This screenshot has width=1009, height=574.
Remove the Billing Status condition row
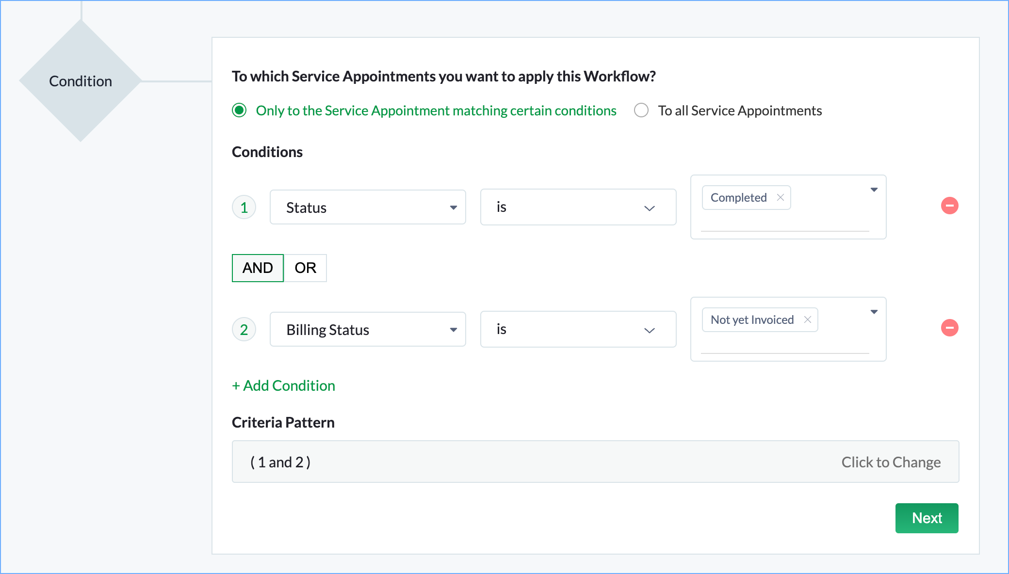pos(949,328)
